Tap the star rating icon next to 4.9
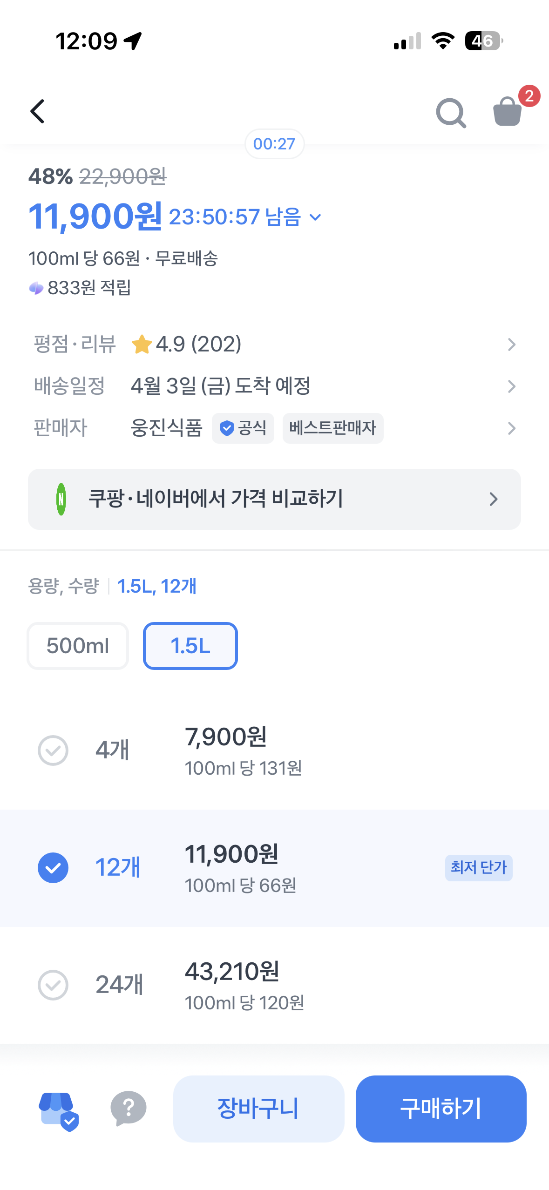The height and width of the screenshot is (1190, 549). [142, 345]
